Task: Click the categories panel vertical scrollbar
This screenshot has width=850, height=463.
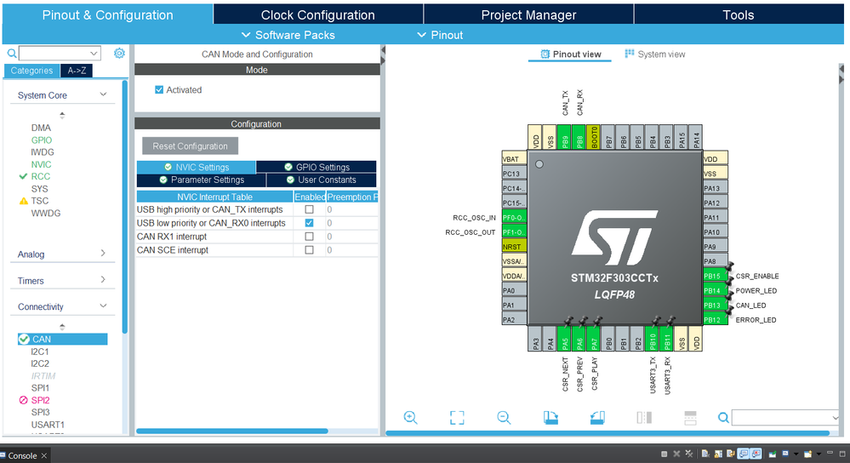Action: tap(125, 207)
